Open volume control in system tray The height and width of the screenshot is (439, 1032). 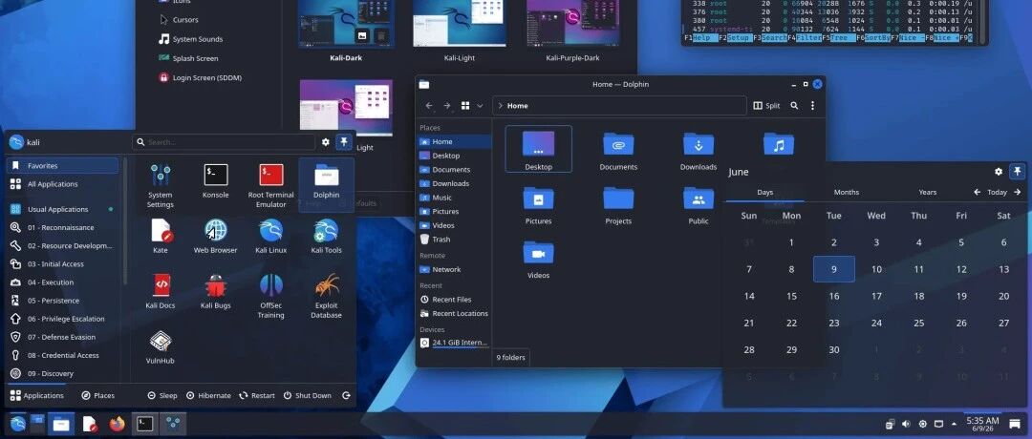(906, 424)
